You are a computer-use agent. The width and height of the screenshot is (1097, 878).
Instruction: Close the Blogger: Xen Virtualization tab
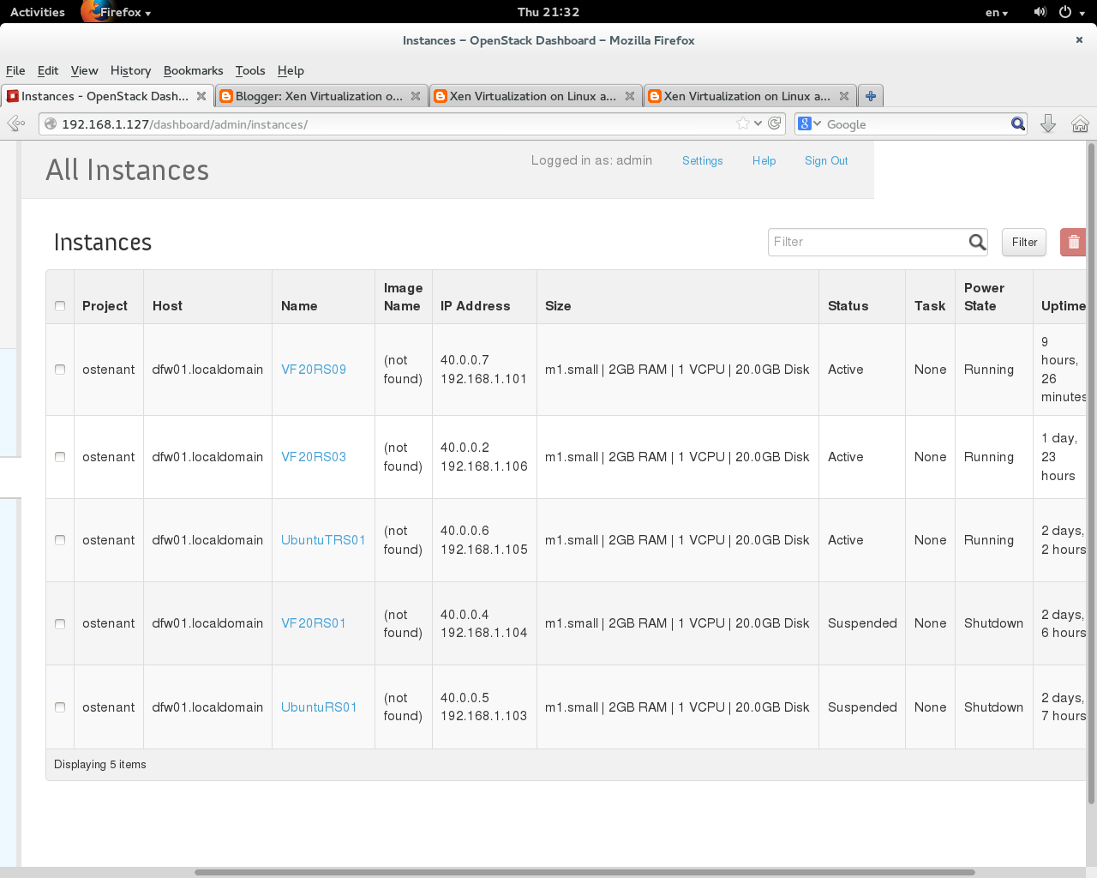(x=416, y=96)
